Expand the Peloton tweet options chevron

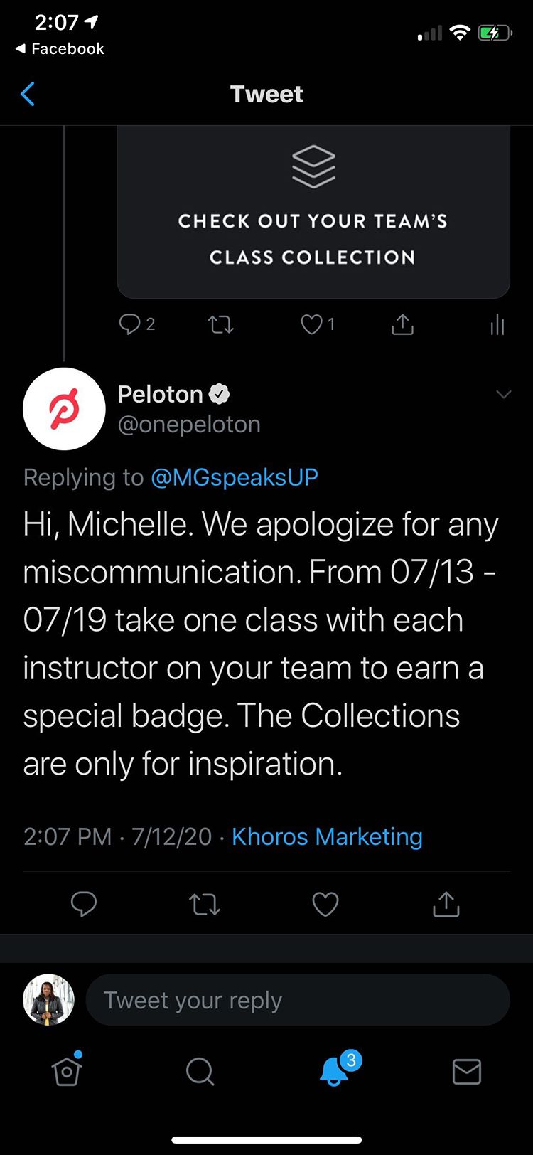click(503, 394)
